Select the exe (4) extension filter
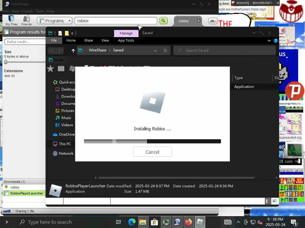This screenshot has width=305, height=228. click(x=10, y=76)
